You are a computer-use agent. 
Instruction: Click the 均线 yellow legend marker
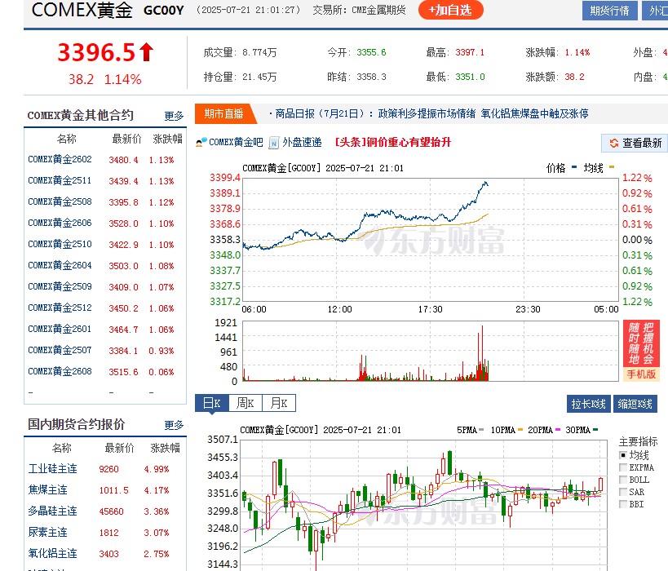pyautogui.click(x=612, y=167)
